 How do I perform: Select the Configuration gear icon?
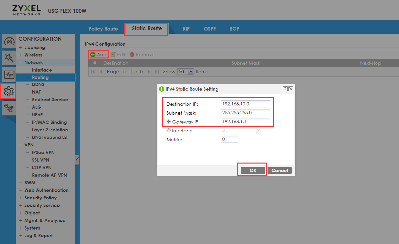pyautogui.click(x=9, y=91)
